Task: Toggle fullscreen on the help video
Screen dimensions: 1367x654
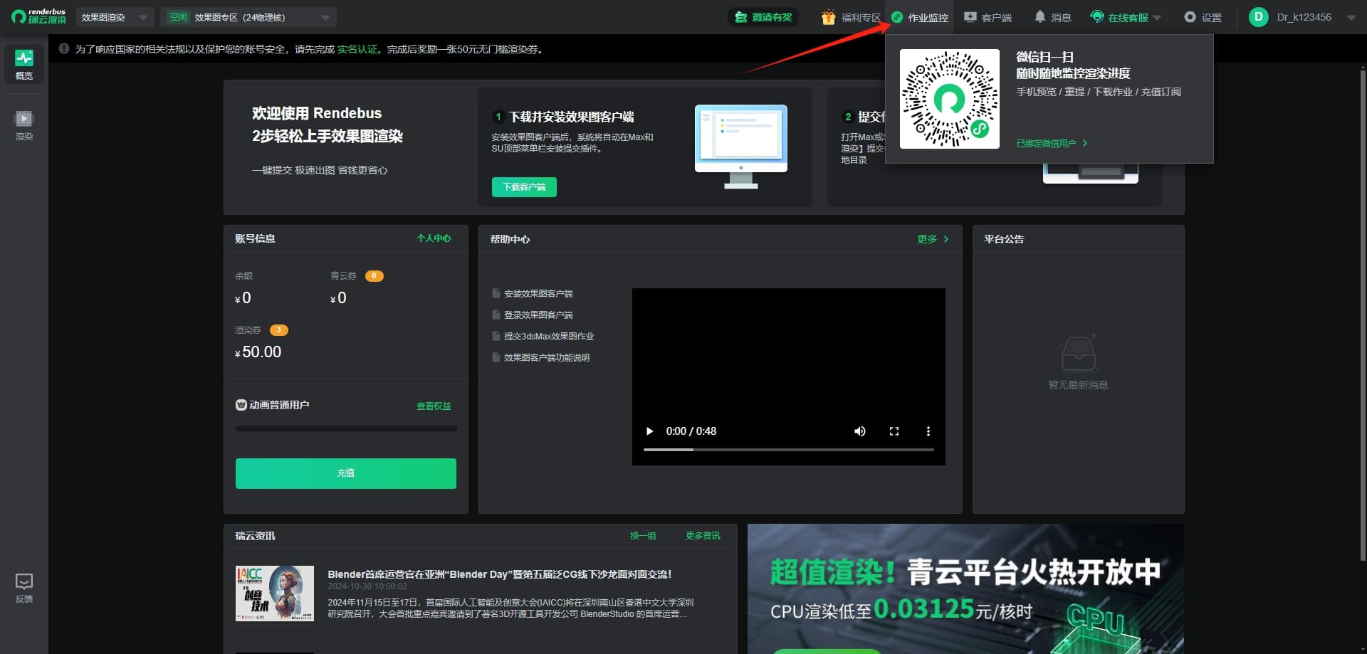Action: [x=894, y=431]
